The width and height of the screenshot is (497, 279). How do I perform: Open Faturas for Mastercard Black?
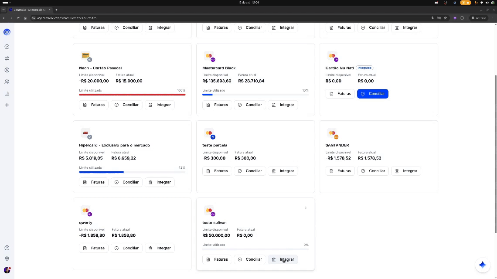click(217, 105)
